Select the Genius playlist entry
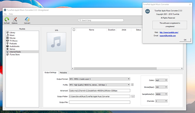The height and width of the screenshot is (113, 195). point(22,49)
